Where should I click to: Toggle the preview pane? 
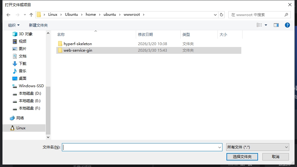click(276, 25)
